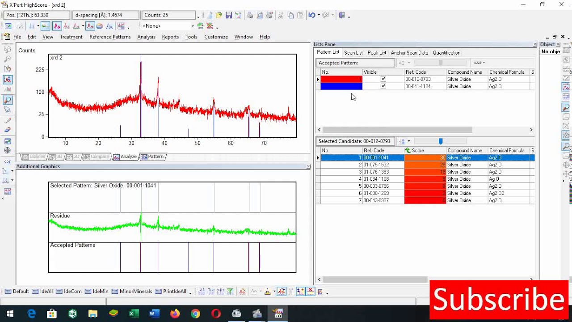Select candidate row 01-080-1269
The width and height of the screenshot is (572, 322).
(425, 193)
